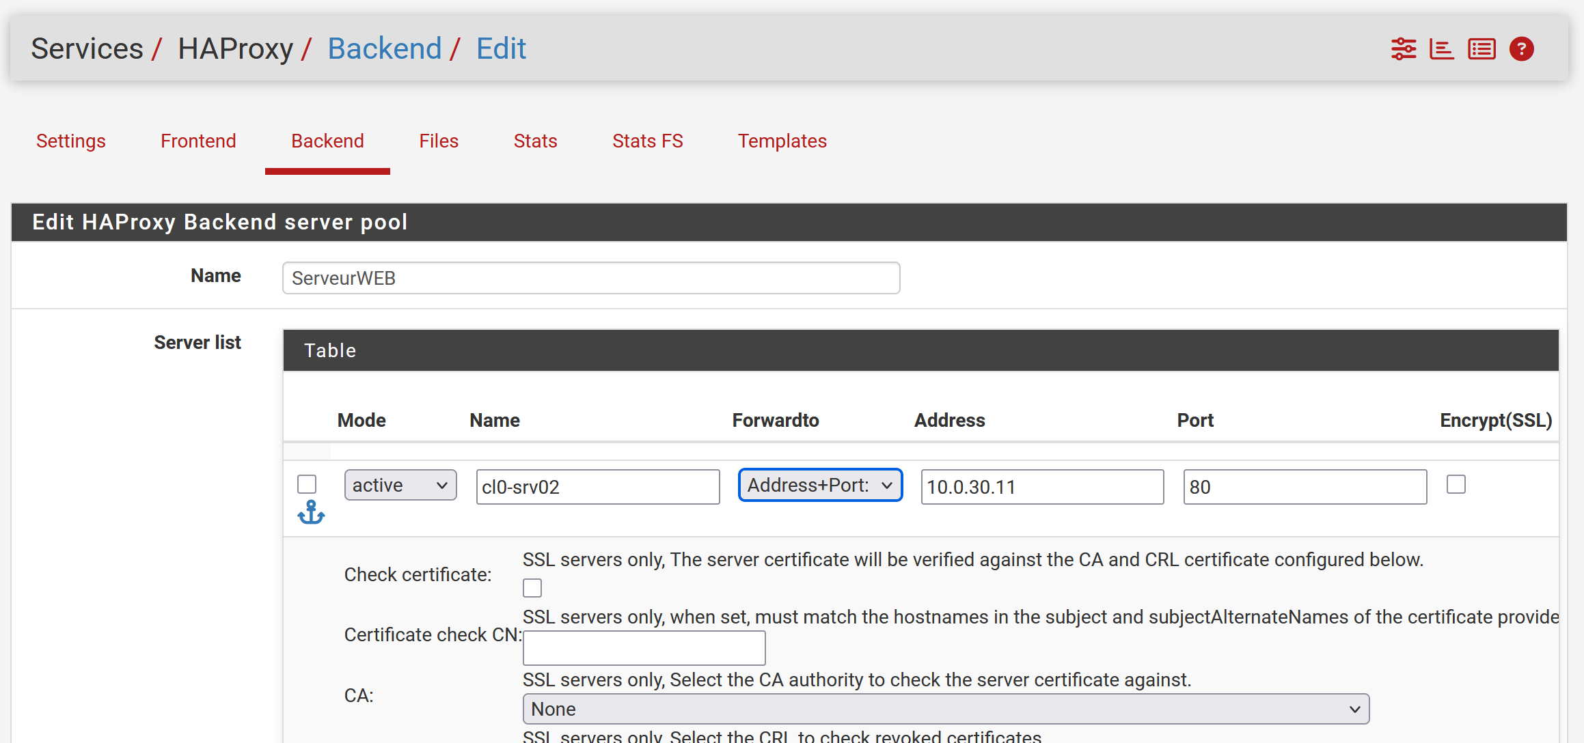Click the Address column header
The width and height of the screenshot is (1584, 743).
[x=950, y=420]
